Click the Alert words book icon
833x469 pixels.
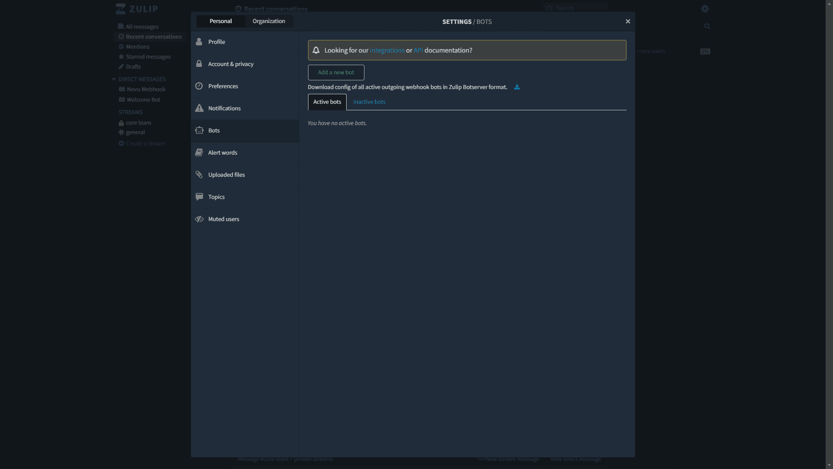coord(199,152)
